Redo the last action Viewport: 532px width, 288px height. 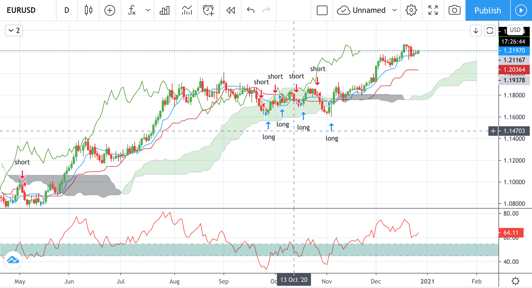[x=266, y=10]
